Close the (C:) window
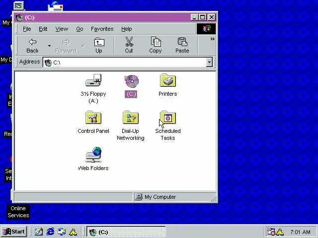 click(x=211, y=17)
